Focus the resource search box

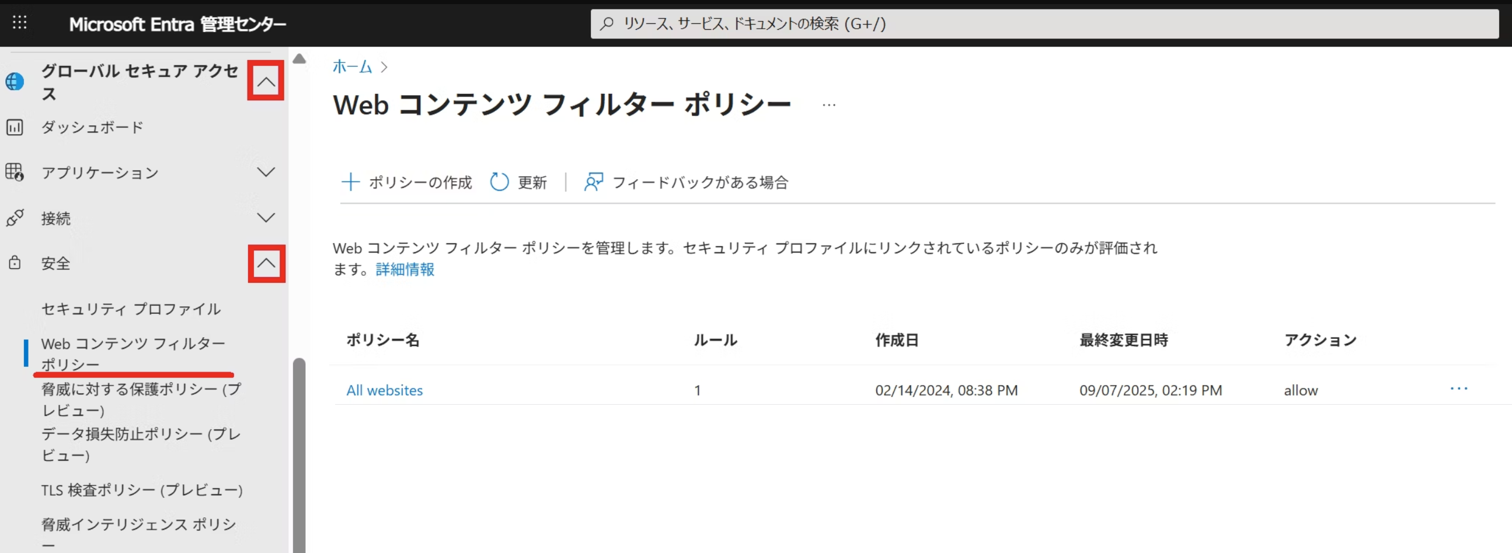tap(1045, 23)
